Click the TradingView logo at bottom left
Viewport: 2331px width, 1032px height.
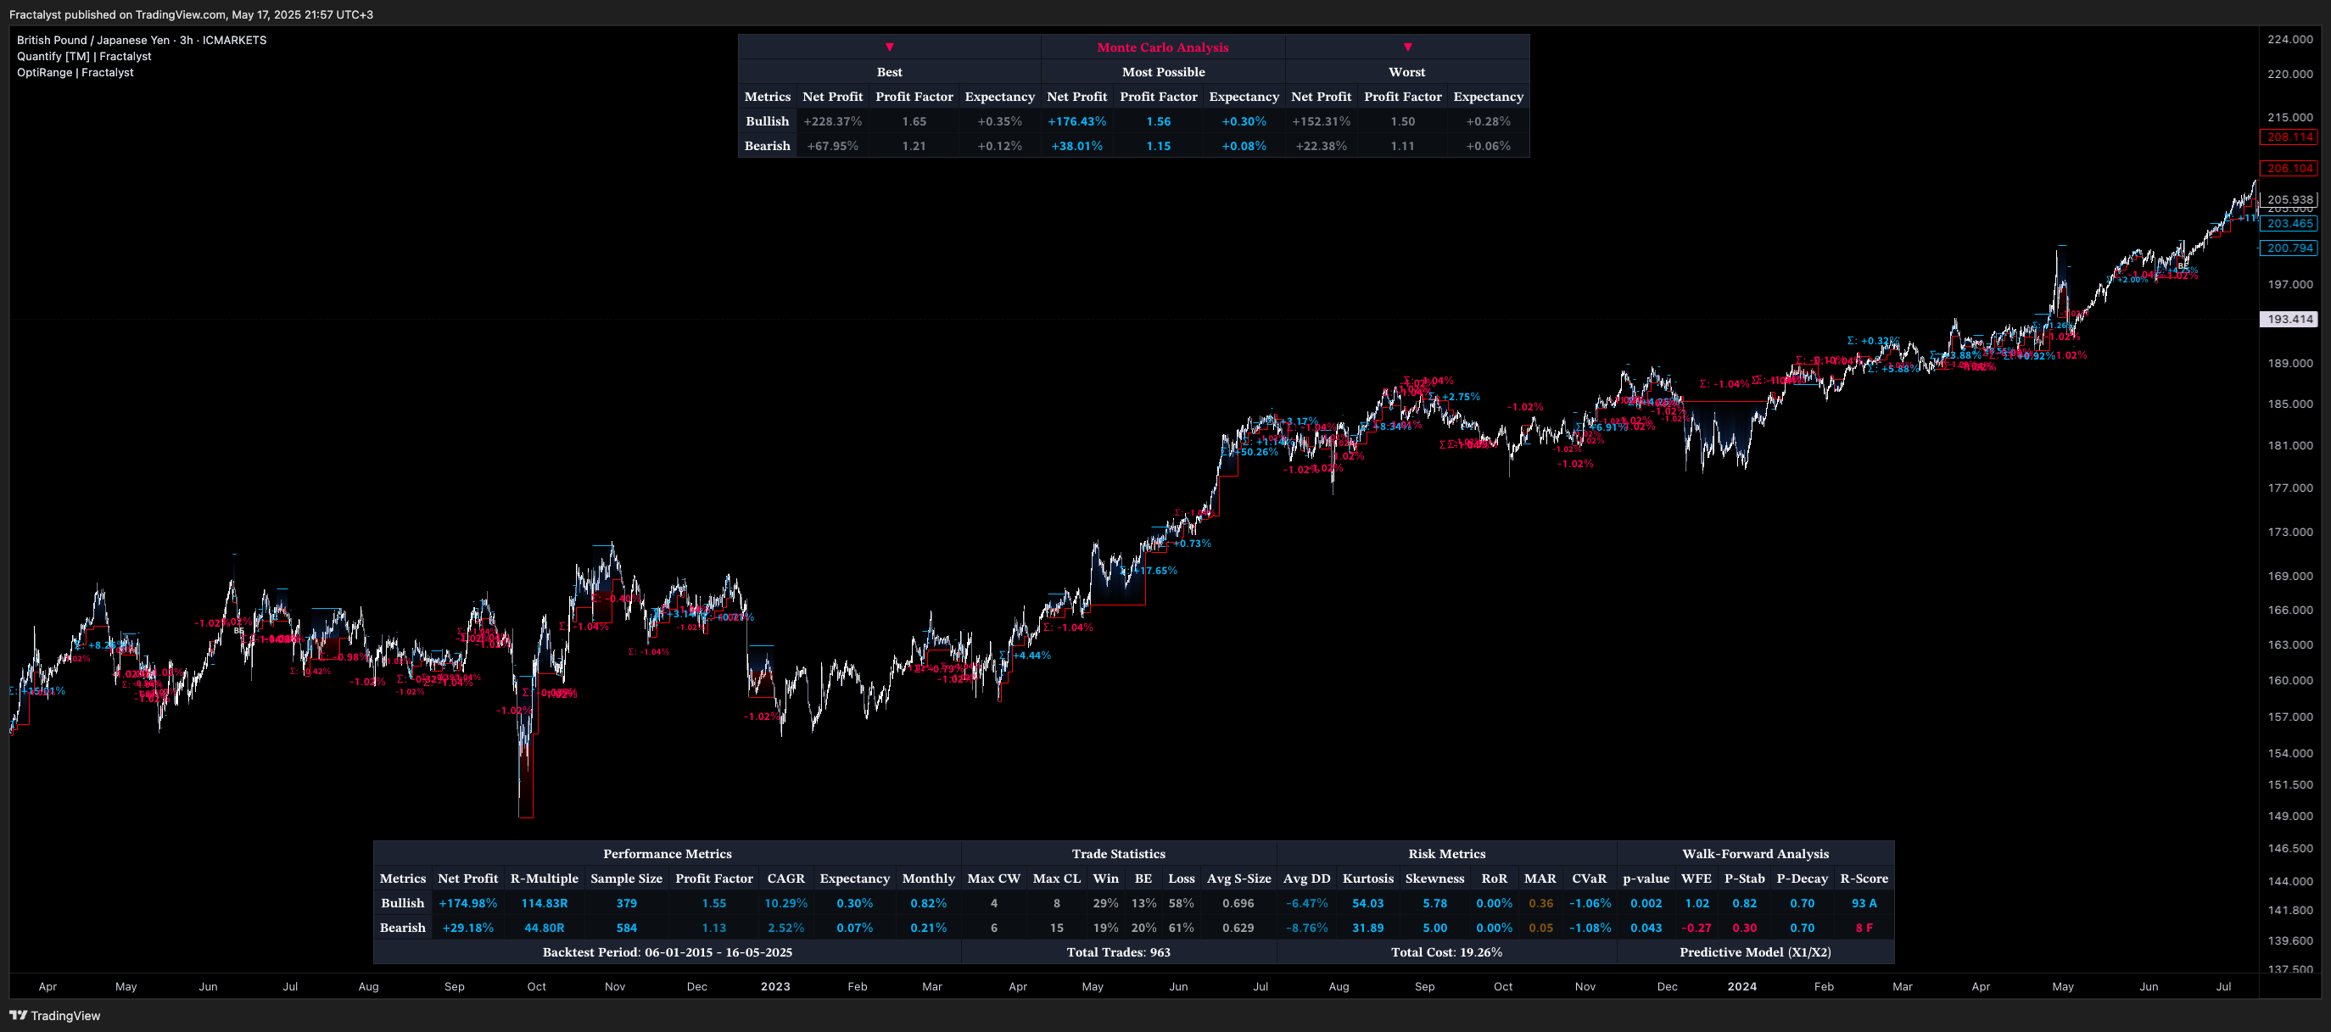54,1016
